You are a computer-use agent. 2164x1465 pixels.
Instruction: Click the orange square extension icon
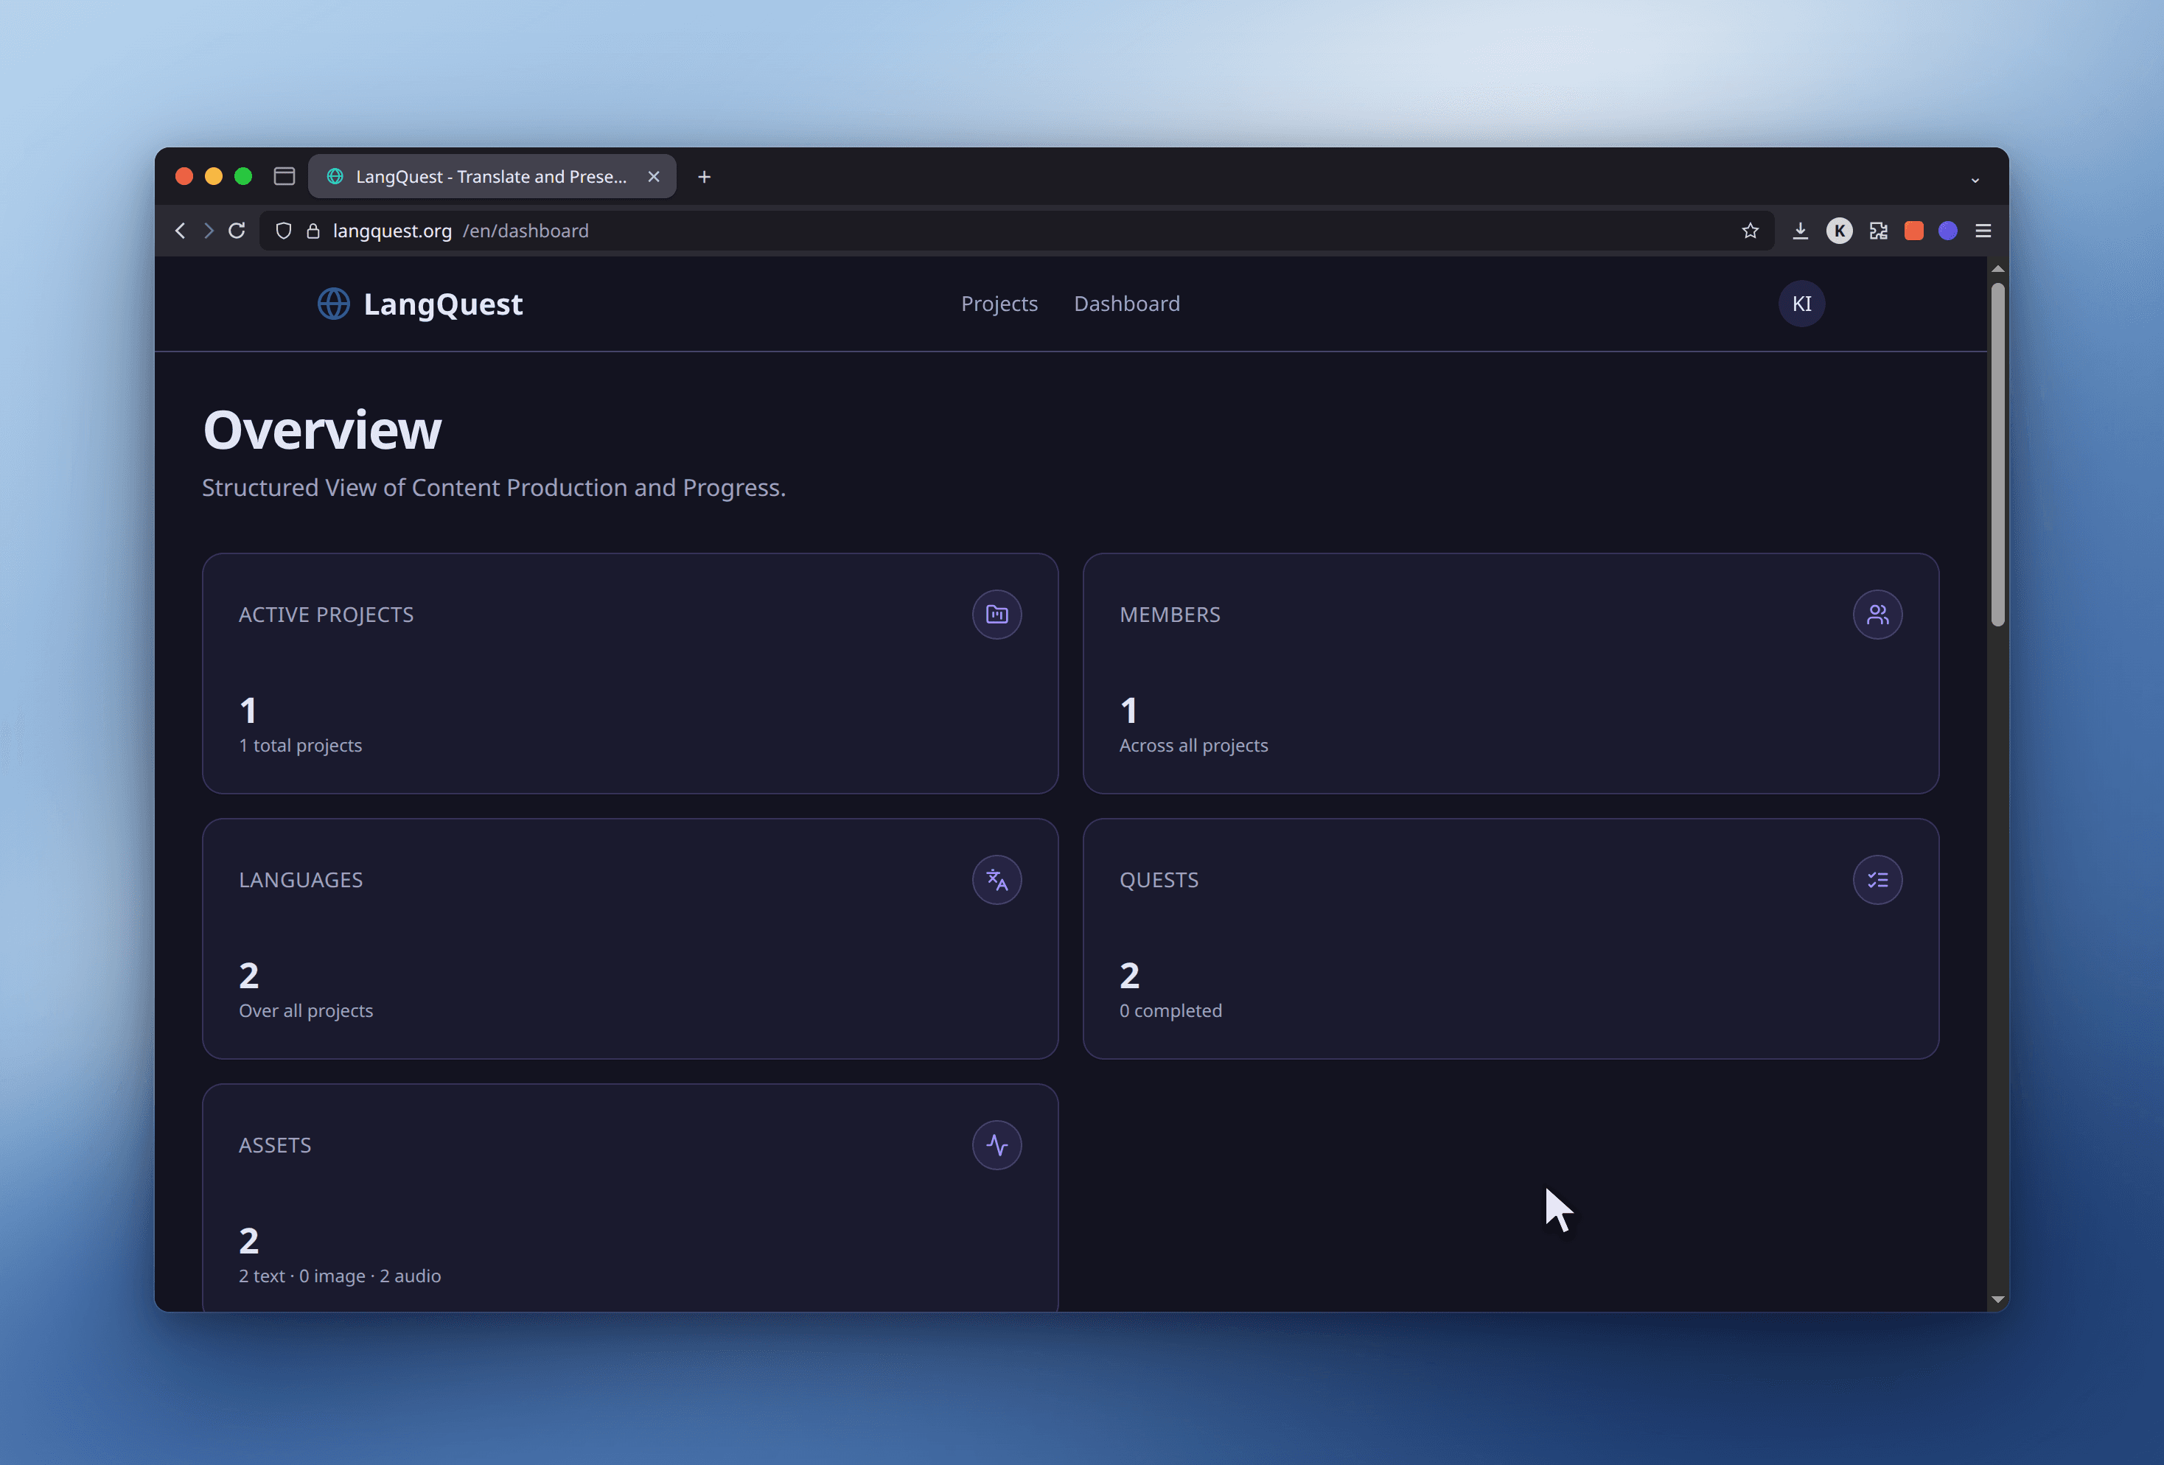point(1913,231)
